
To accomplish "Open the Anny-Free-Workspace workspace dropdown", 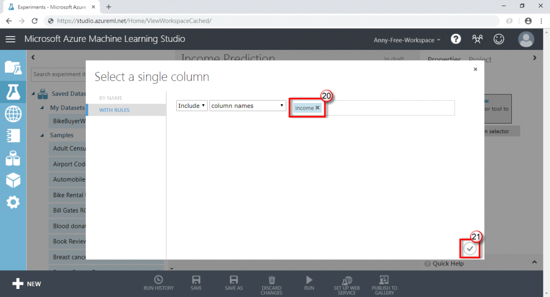I will [407, 40].
